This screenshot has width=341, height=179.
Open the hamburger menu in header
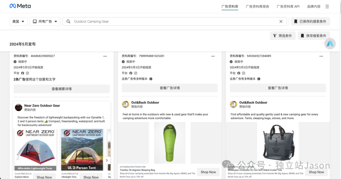[327, 7]
